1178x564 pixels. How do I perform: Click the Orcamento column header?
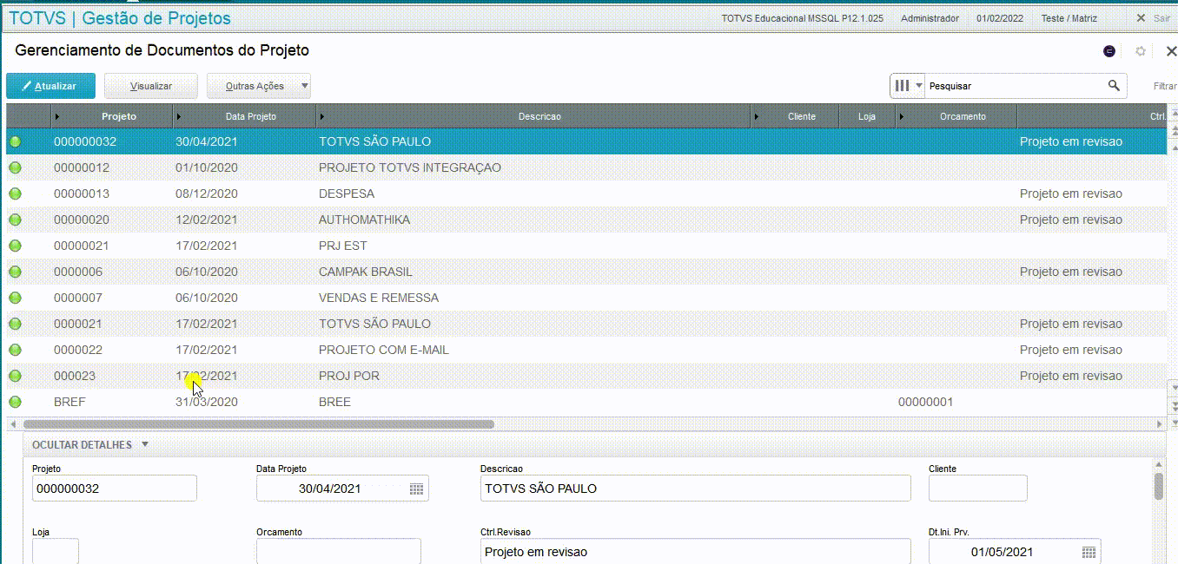956,116
